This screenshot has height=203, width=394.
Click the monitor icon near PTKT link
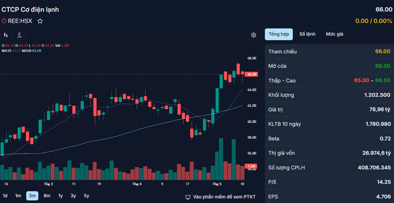click(187, 197)
